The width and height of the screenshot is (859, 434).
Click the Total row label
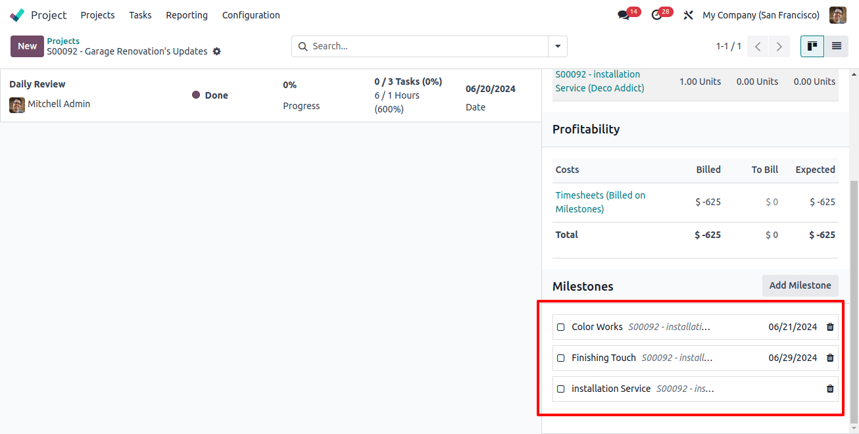click(x=567, y=235)
